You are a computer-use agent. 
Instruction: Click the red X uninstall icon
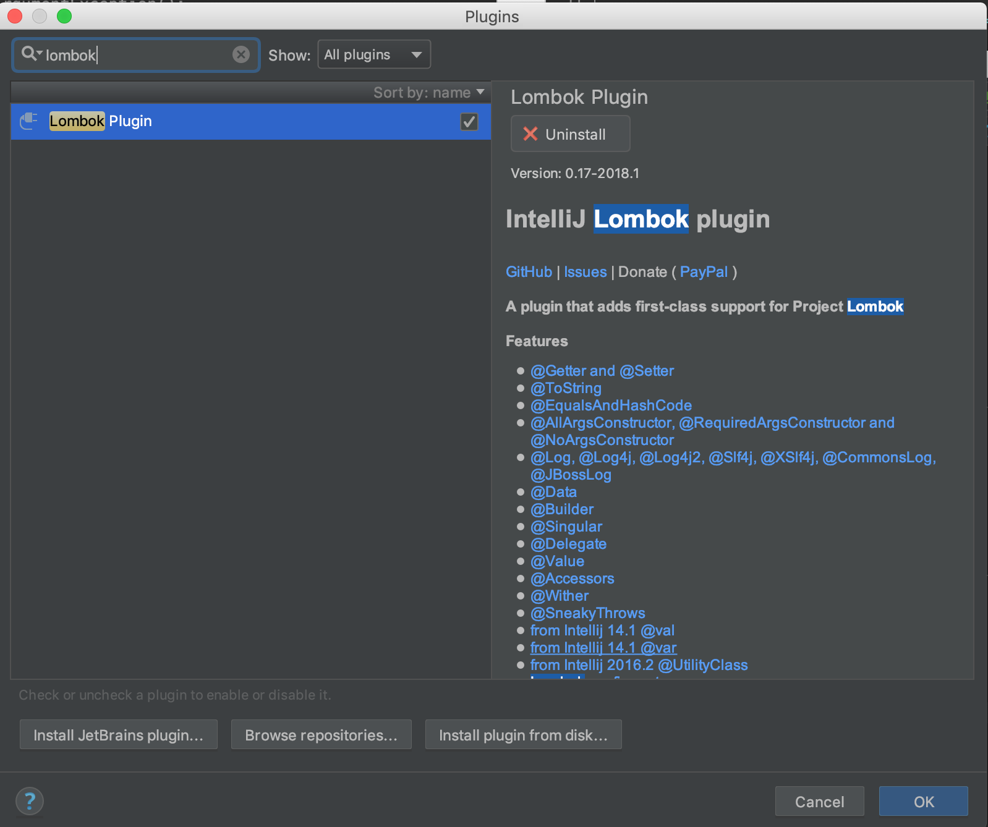530,134
